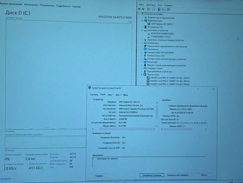Open the Ввод tab
This screenshot has height=183, width=243.
126,95
